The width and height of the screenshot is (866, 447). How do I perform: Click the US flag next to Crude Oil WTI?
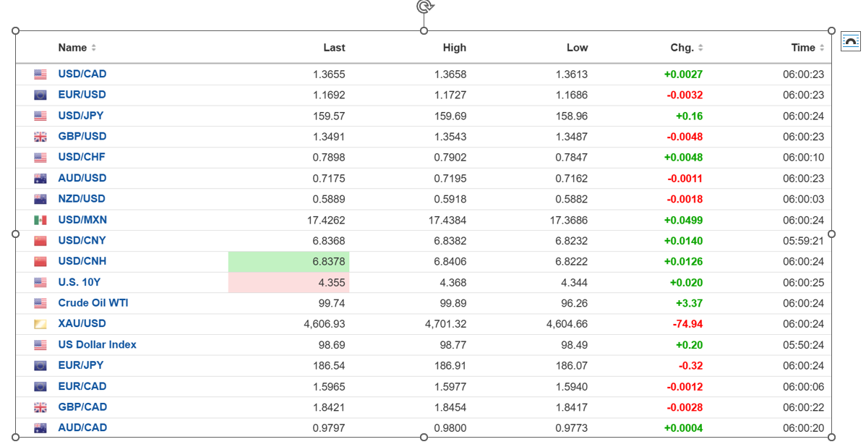pyautogui.click(x=40, y=304)
